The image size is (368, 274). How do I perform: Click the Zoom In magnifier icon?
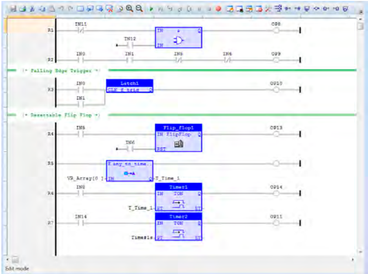tap(129, 9)
